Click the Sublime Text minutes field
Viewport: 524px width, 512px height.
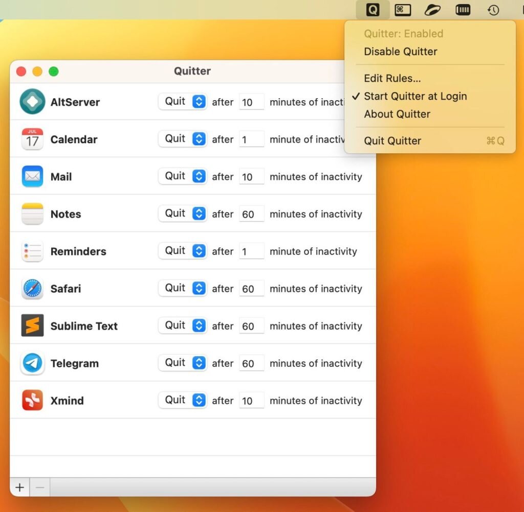click(251, 326)
